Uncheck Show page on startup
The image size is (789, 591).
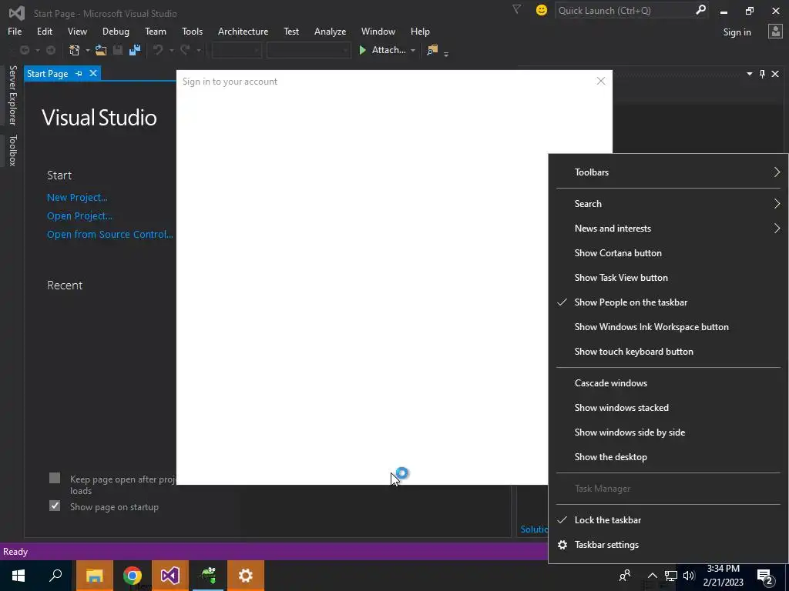pyautogui.click(x=55, y=506)
